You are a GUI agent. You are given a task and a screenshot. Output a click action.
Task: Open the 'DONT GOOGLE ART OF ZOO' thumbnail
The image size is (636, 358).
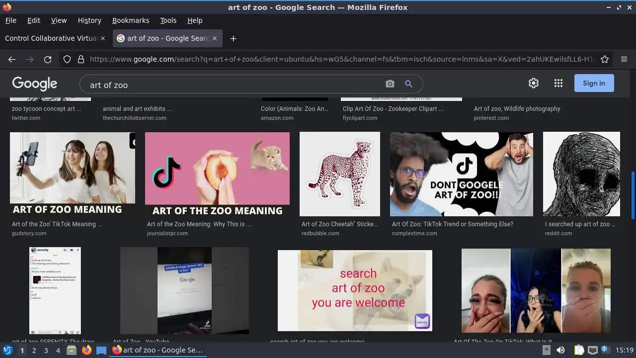[x=462, y=174]
